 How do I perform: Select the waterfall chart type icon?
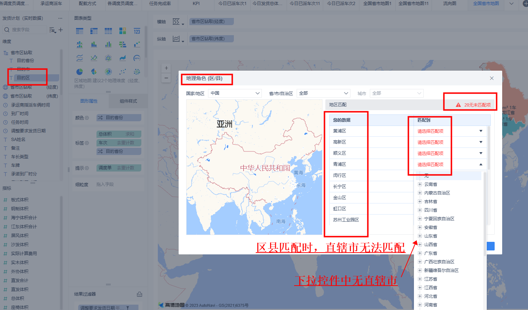(x=137, y=44)
